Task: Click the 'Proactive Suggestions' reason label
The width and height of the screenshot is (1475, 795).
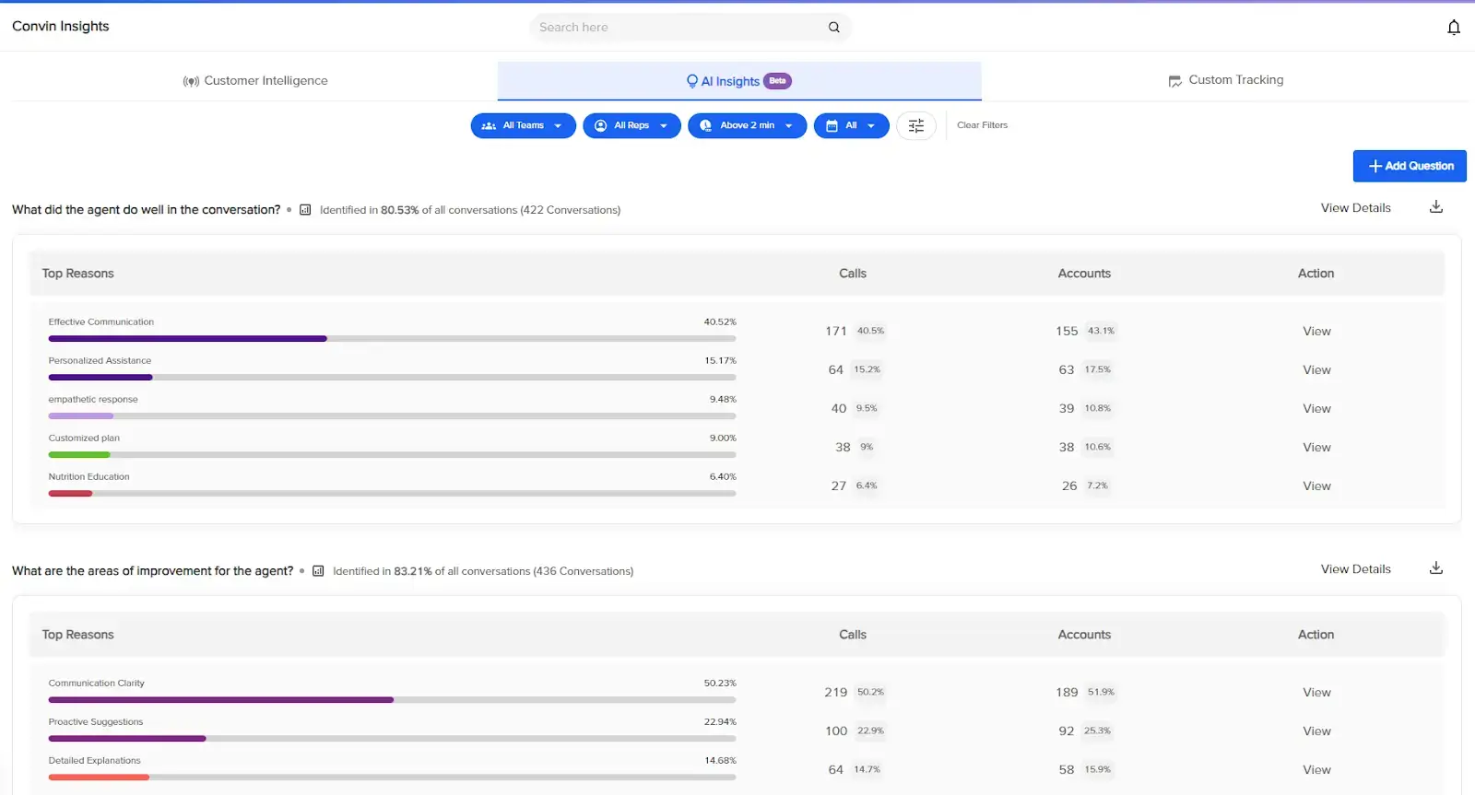Action: (96, 722)
